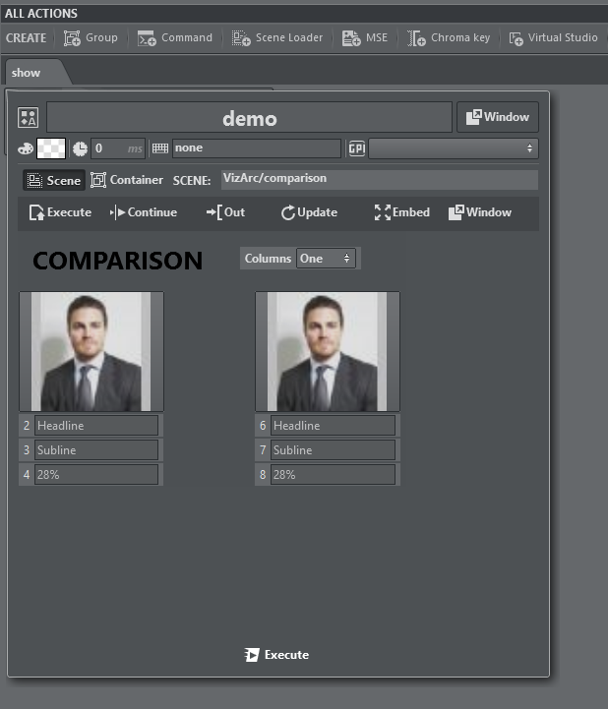Click the COMPARISON title text

118,261
